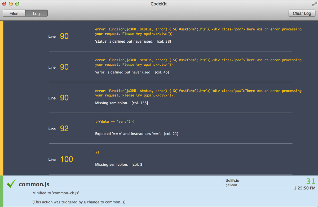
Task: Switch to the Files tab
Action: 14,13
